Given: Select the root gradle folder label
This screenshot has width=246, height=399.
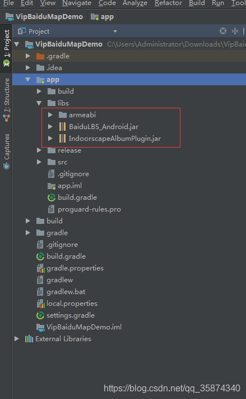Looking at the screenshot, I should coord(57,233).
